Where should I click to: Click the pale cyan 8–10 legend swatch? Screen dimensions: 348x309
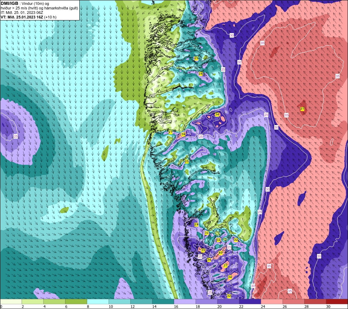98,301
